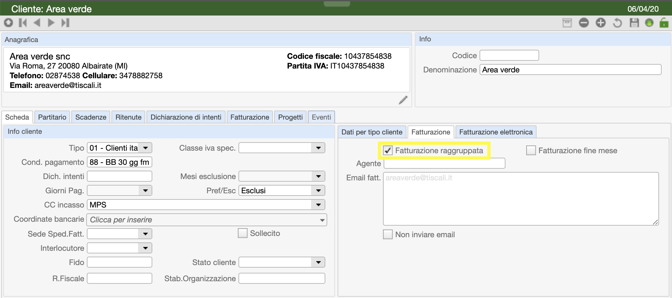Open Dichiarazione di intenti tab
The image size is (672, 298).
point(186,117)
